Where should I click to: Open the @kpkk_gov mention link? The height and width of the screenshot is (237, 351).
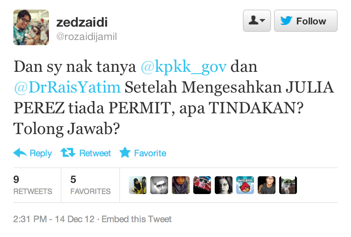[x=184, y=67]
